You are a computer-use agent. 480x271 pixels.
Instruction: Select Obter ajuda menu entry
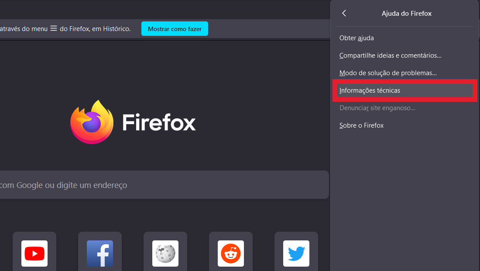click(x=405, y=38)
